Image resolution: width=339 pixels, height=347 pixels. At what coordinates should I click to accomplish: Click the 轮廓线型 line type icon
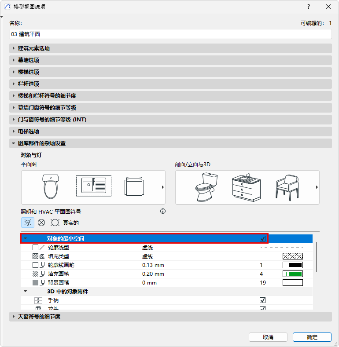39,247
